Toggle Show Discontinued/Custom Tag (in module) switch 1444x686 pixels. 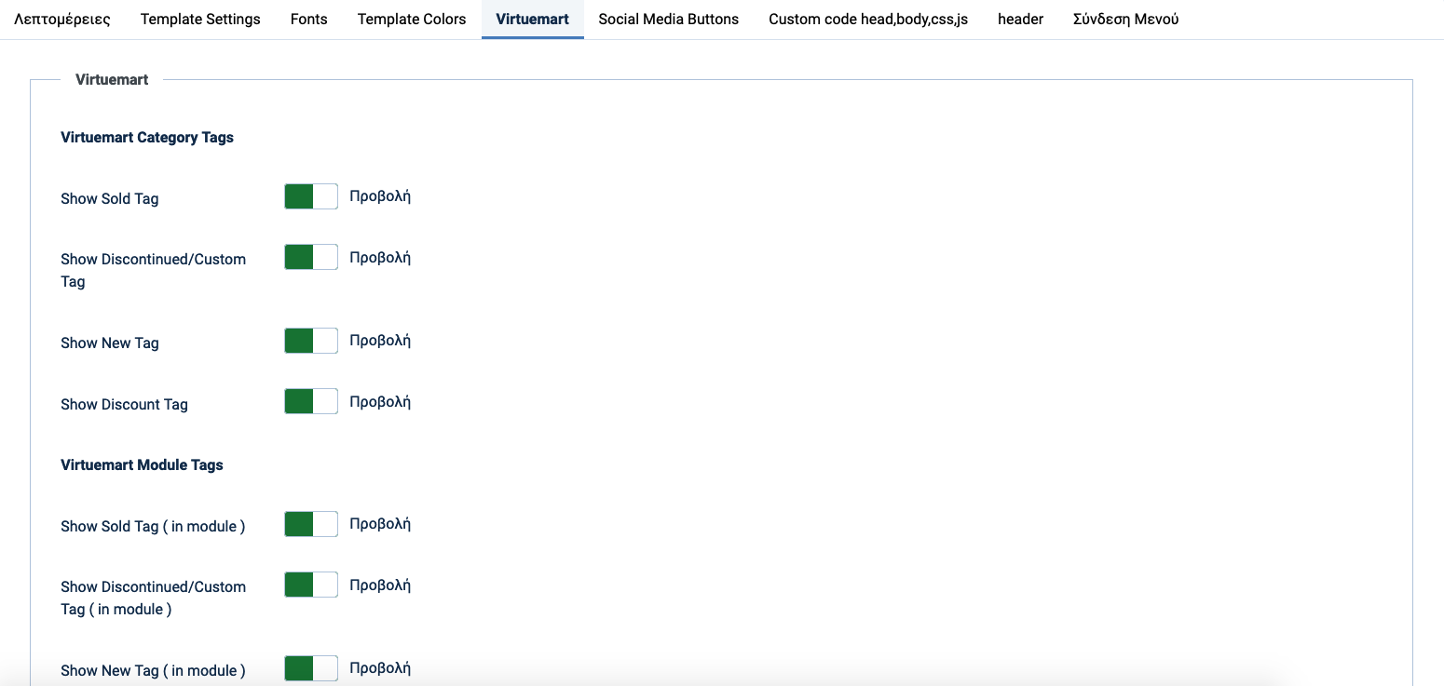pyautogui.click(x=311, y=585)
